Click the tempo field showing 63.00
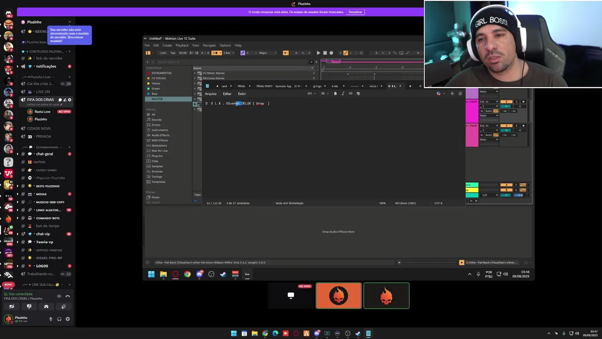The height and width of the screenshot is (339, 602). [x=182, y=53]
